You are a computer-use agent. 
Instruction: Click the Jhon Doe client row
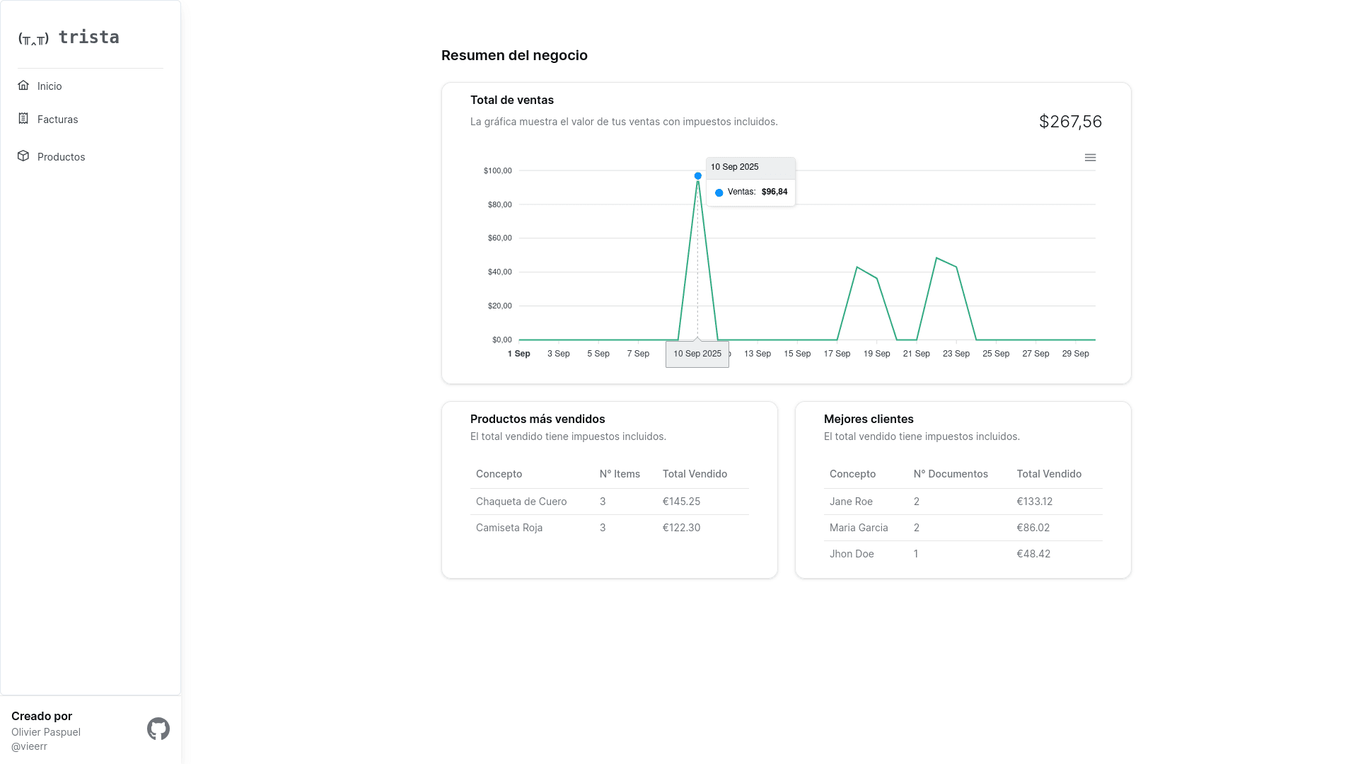pyautogui.click(x=852, y=554)
